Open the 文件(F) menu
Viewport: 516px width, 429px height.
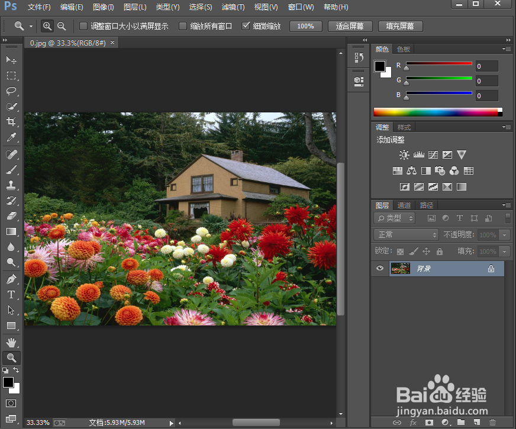tap(39, 7)
